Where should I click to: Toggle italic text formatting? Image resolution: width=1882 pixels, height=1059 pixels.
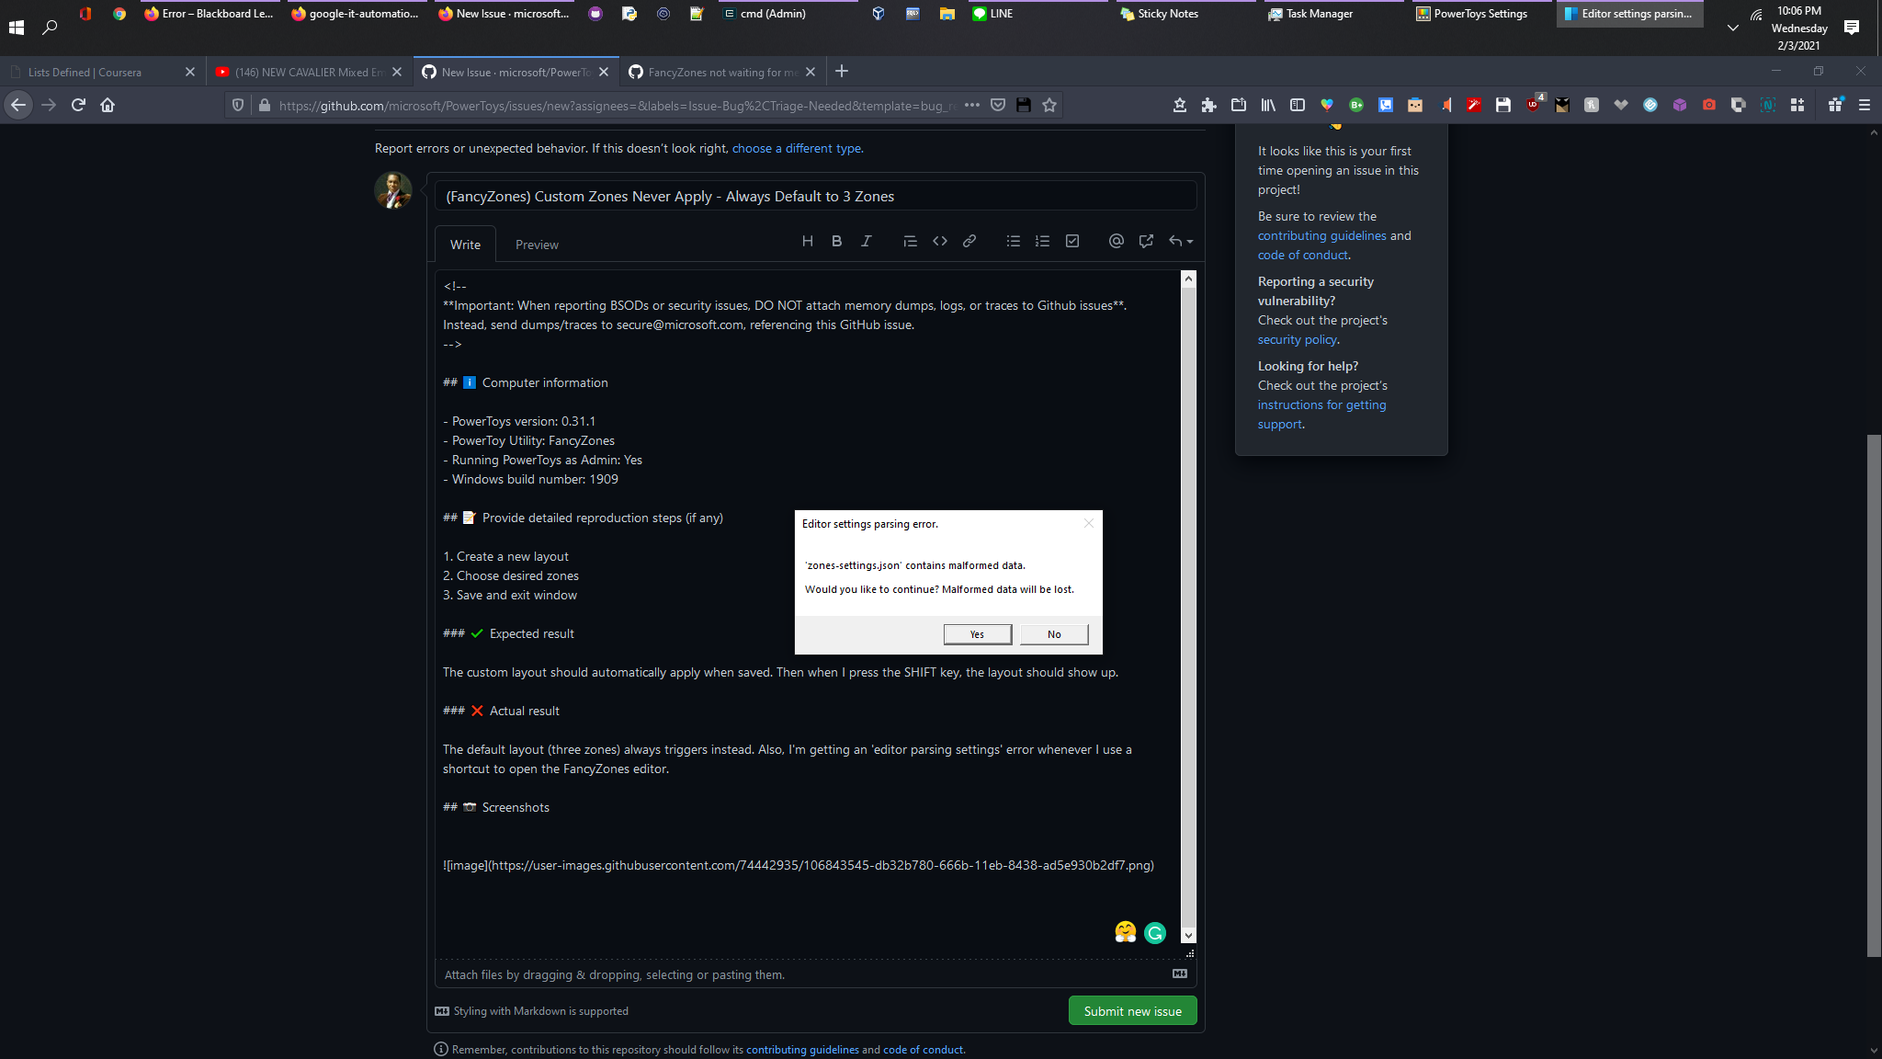pos(867,241)
